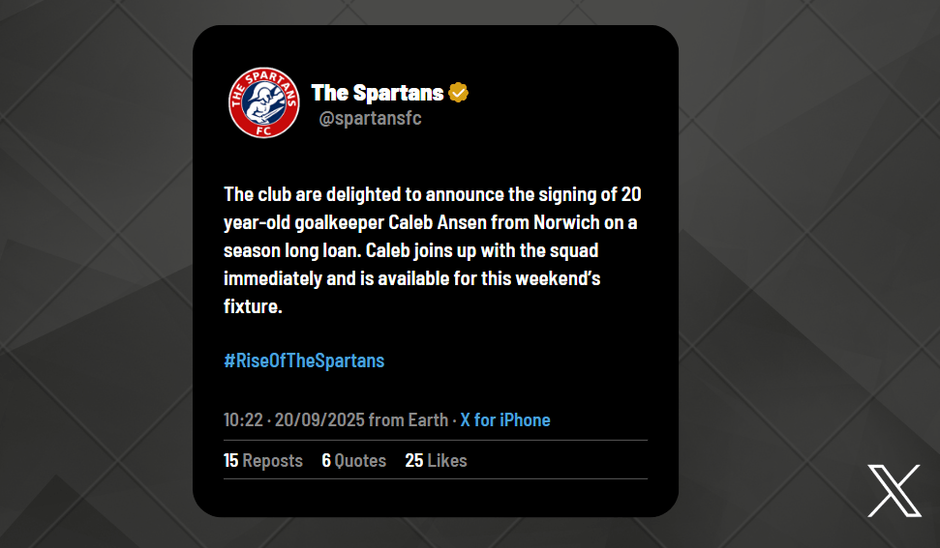Viewport: 940px width, 548px height.
Task: View the 15 Reposts list
Action: pos(263,461)
